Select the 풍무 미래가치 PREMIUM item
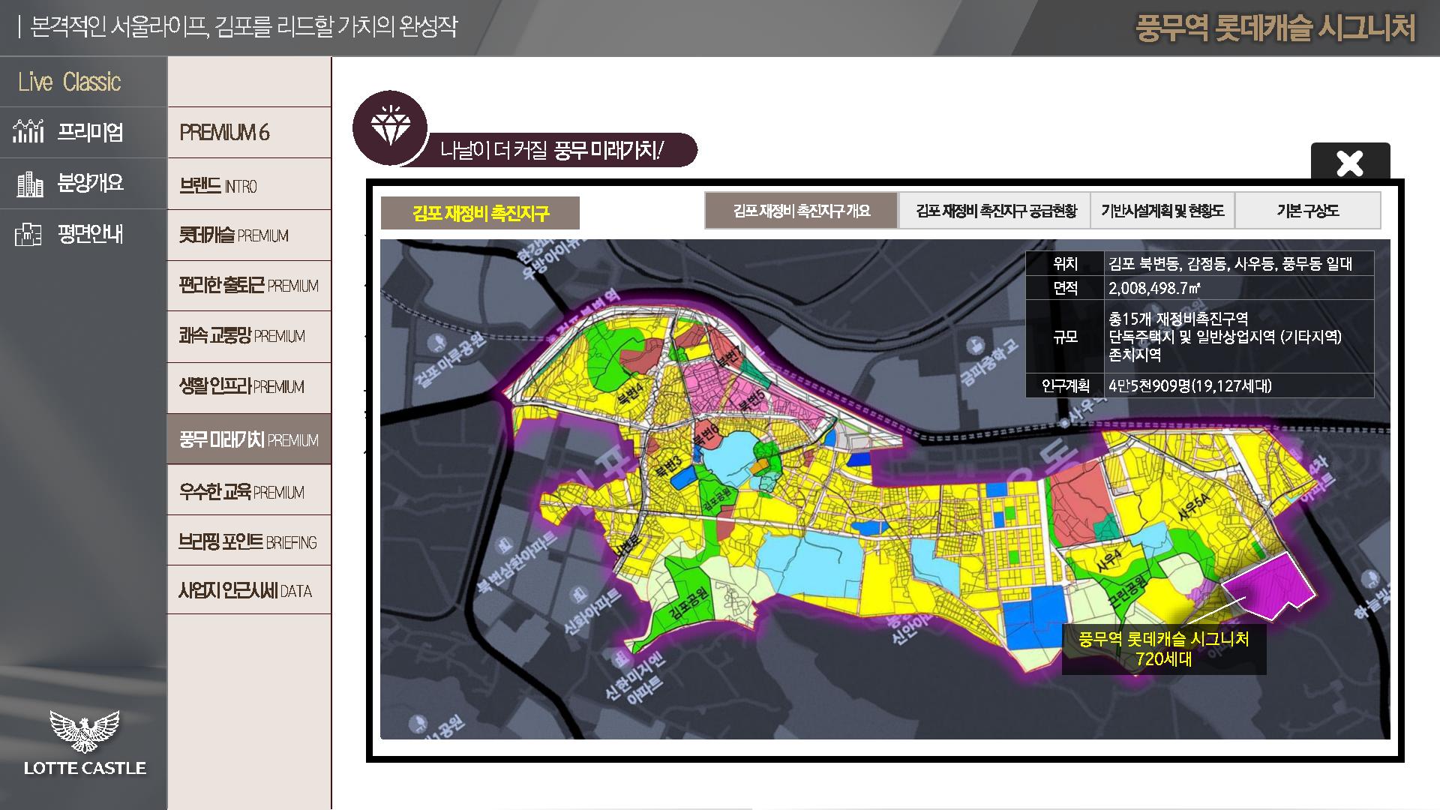1440x810 pixels. [249, 439]
